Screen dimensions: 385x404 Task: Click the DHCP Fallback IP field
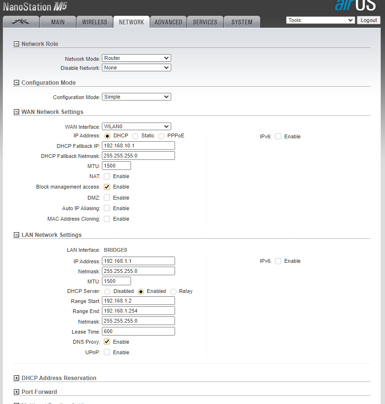[x=138, y=146]
